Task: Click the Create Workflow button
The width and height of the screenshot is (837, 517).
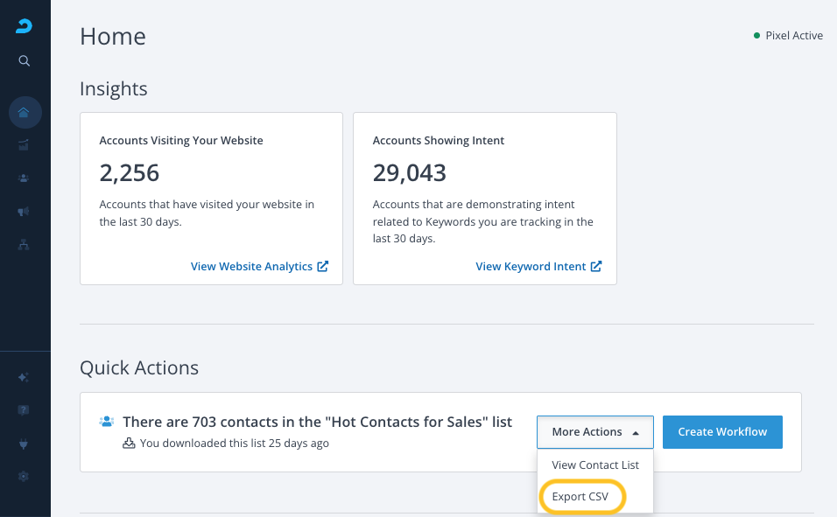Action: coord(721,432)
